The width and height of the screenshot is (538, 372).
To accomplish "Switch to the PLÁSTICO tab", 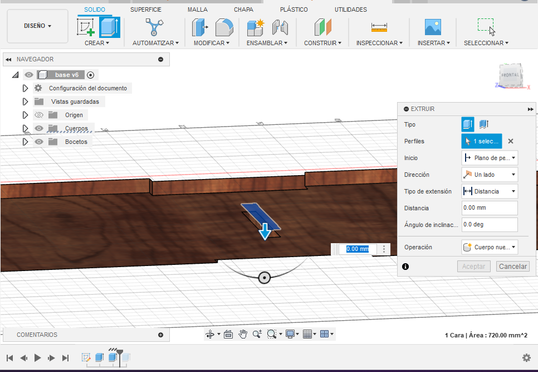I will pyautogui.click(x=294, y=9).
